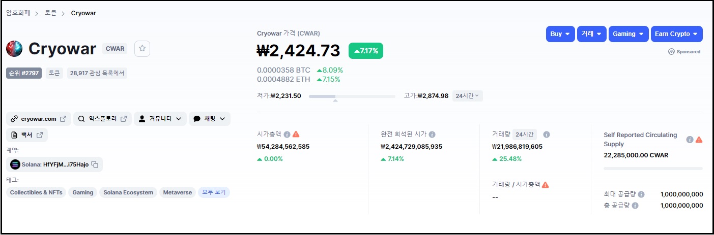The image size is (714, 235).
Task: Copy the Solana contract address
Action: [x=95, y=164]
